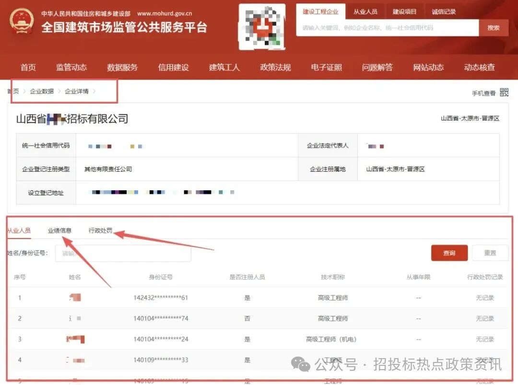Click the company name heading 招标有限公司

tap(72, 119)
